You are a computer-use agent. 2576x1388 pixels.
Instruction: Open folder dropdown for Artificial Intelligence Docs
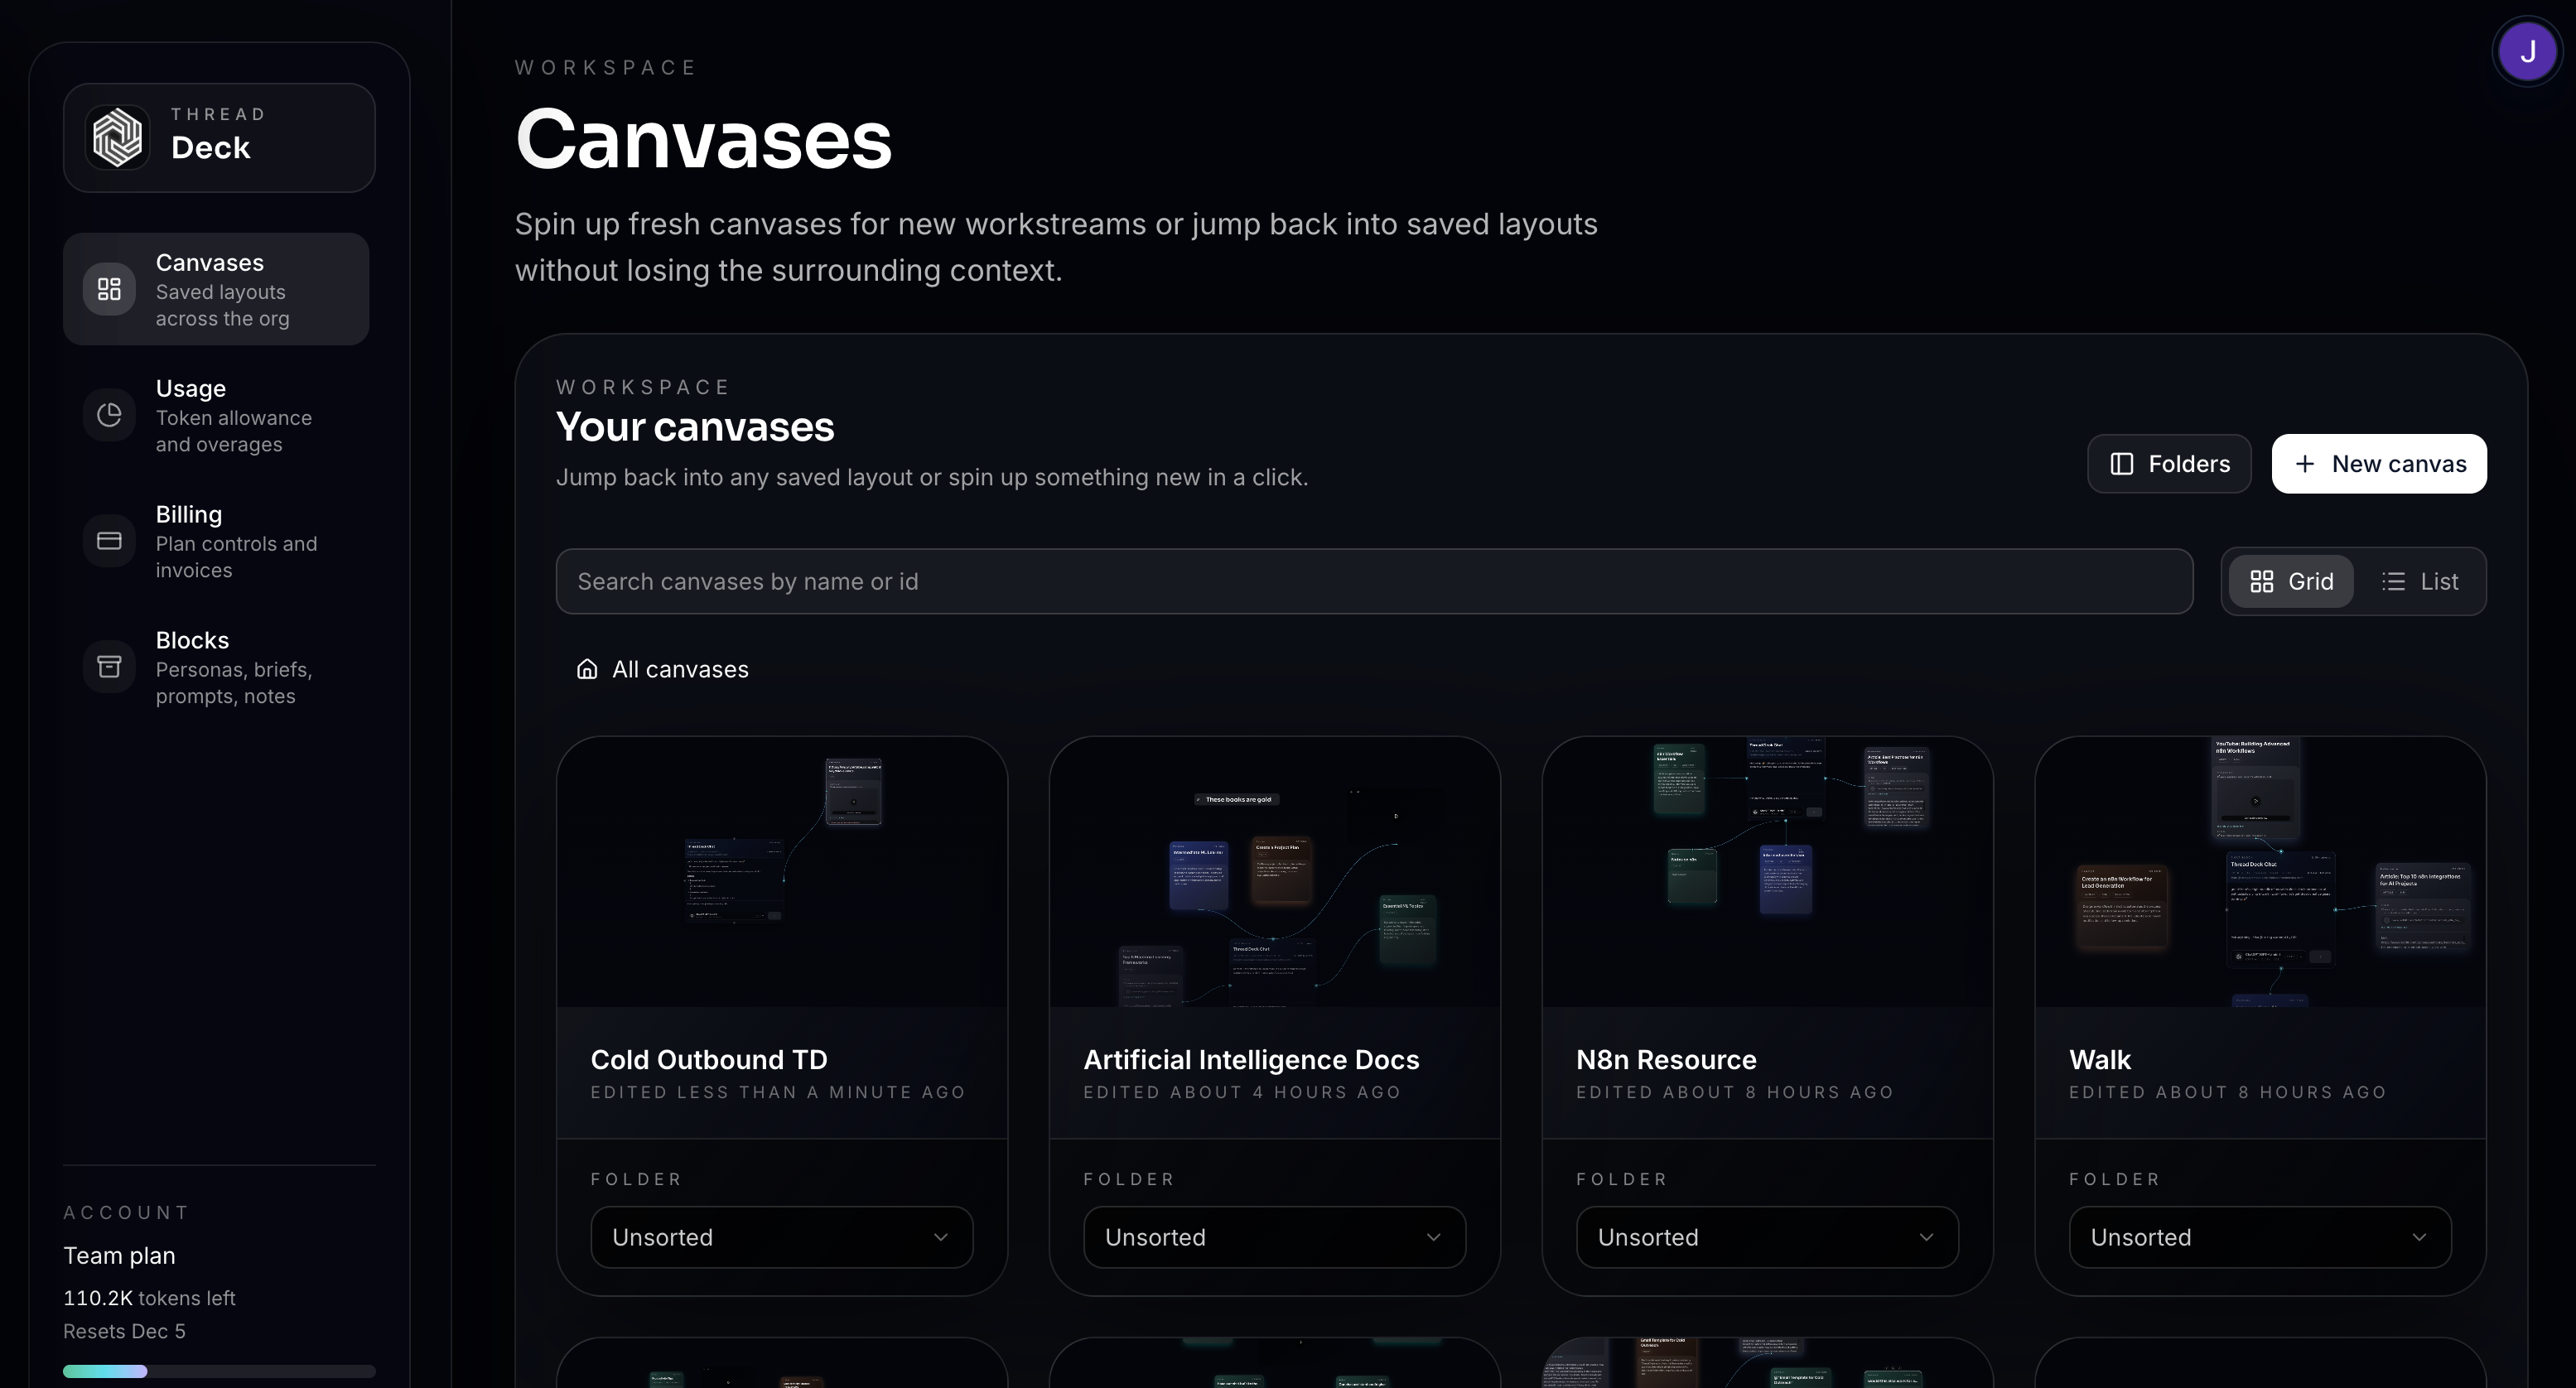pyautogui.click(x=1274, y=1237)
